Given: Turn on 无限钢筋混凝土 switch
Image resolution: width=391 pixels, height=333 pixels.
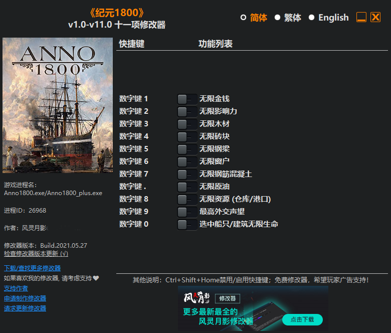Looking at the screenshot, I should 187,174.
